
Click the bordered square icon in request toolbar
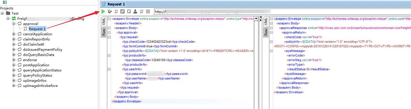[x=129, y=11]
